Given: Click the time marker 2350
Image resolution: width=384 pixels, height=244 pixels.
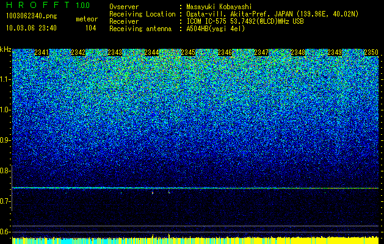Looking at the screenshot, I should [371, 52].
